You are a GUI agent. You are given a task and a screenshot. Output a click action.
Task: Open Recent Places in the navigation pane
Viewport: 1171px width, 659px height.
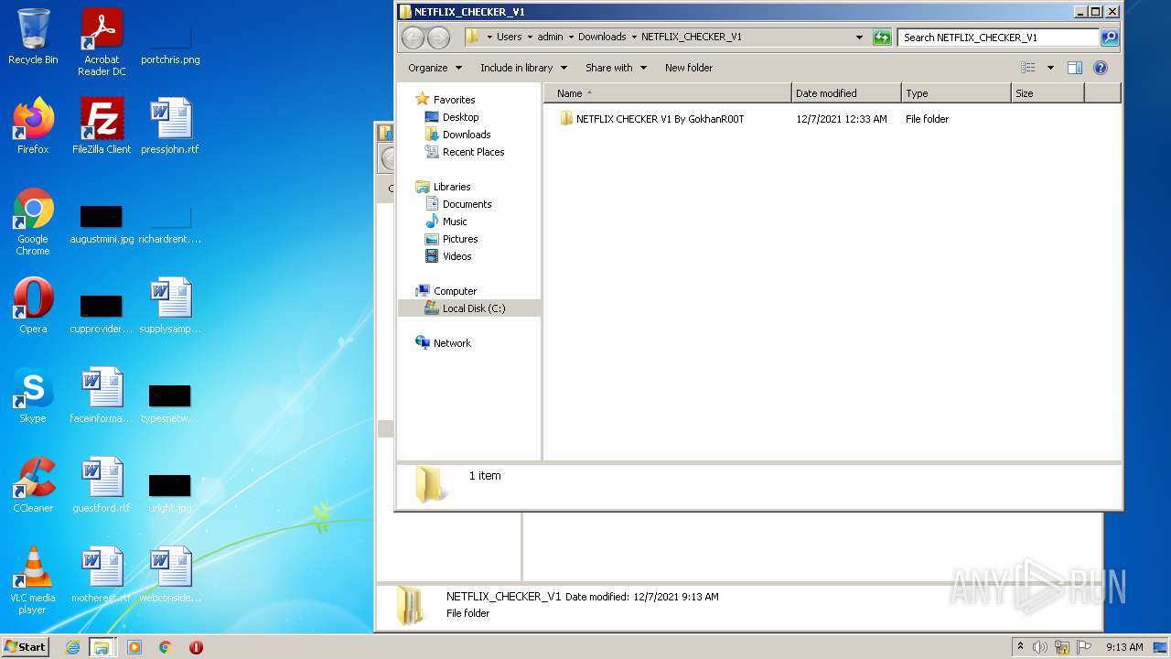[474, 152]
